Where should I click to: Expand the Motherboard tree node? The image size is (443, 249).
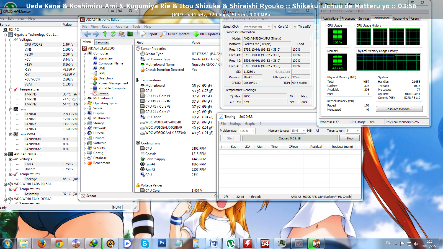[x=85, y=98]
